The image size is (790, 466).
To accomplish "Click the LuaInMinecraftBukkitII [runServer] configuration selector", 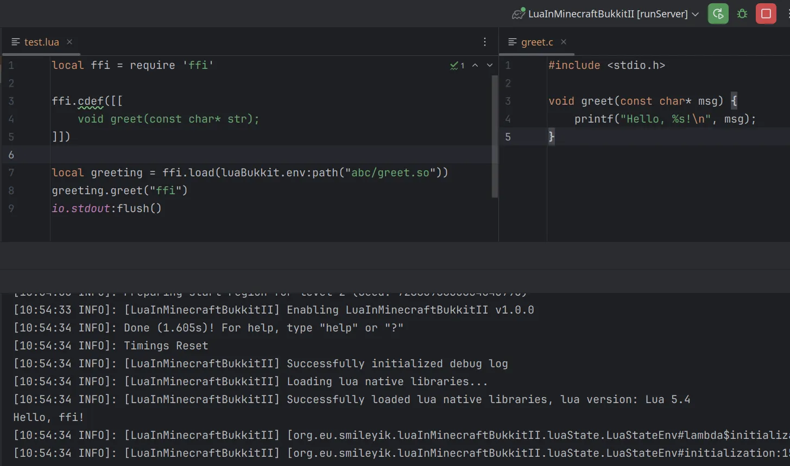I will (x=605, y=14).
